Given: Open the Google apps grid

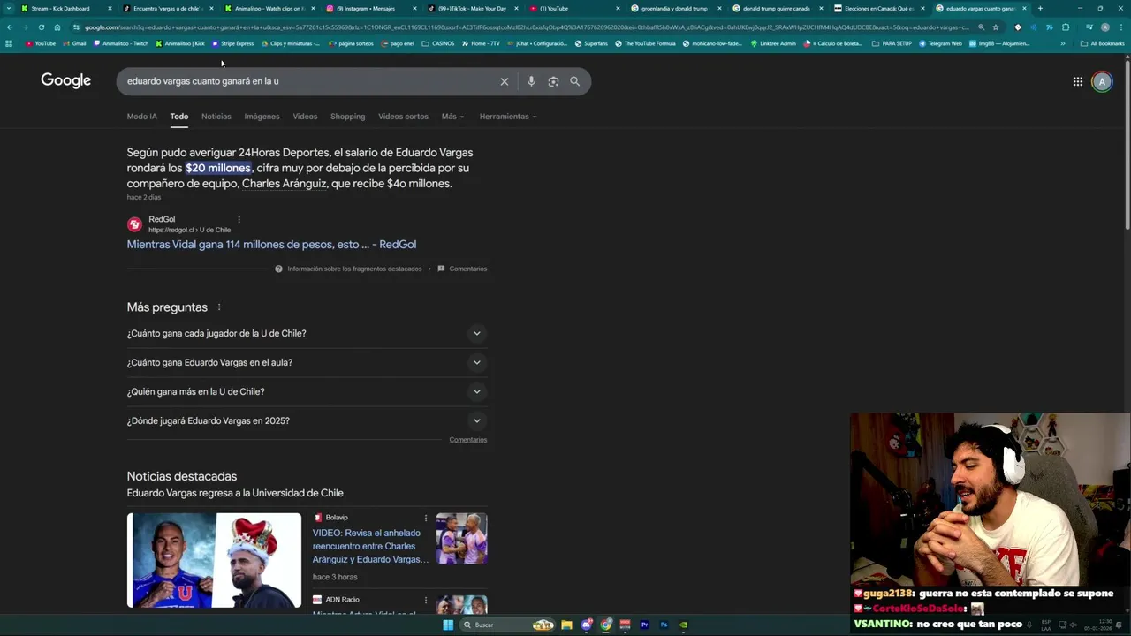Looking at the screenshot, I should pos(1078,81).
